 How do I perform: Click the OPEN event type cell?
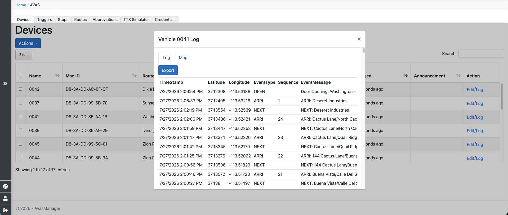[259, 91]
